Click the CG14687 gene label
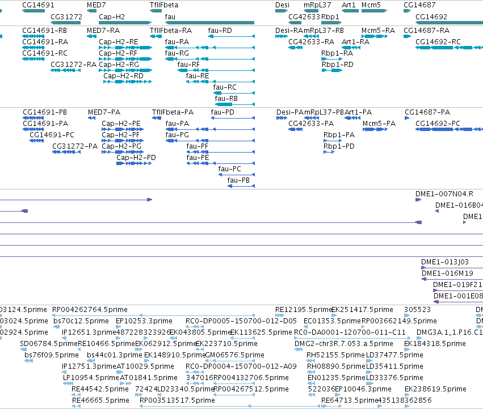The height and width of the screenshot is (409, 483). [x=419, y=5]
